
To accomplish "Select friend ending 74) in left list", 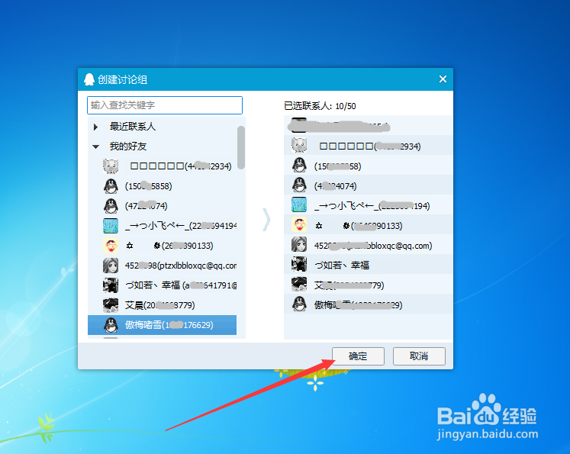I will coord(162,206).
